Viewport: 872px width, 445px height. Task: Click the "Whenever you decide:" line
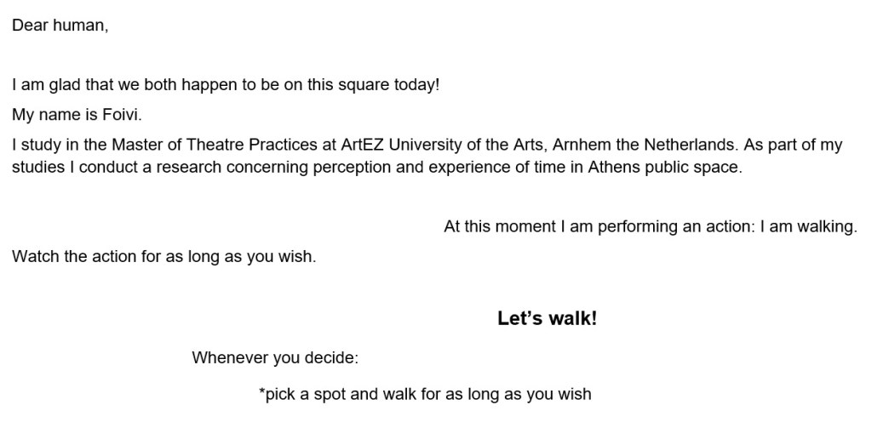(x=275, y=357)
